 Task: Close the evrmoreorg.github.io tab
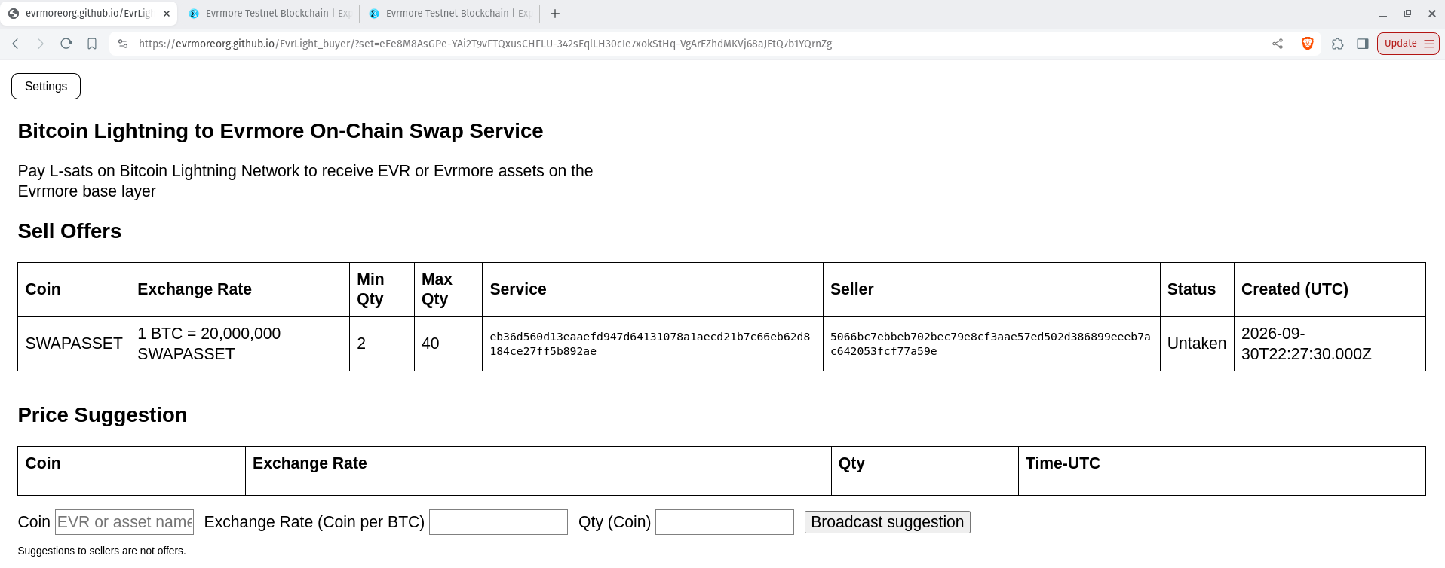click(x=167, y=14)
